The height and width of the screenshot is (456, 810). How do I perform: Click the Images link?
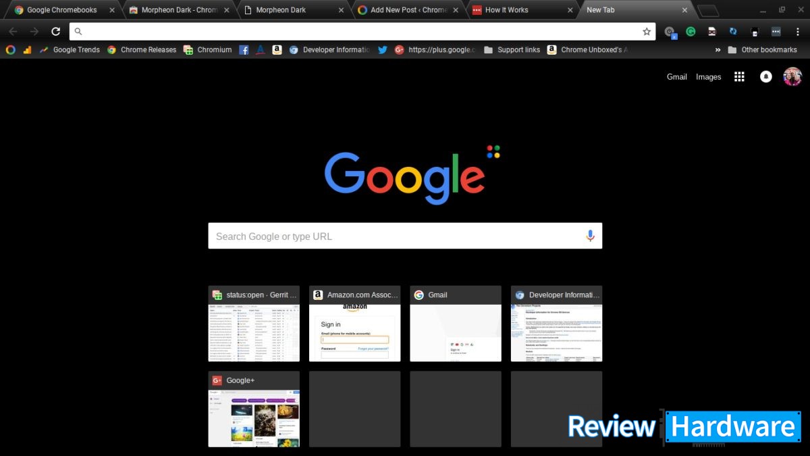[x=709, y=77]
